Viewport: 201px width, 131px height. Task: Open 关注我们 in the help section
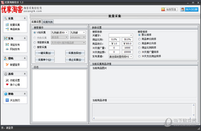pos(13,100)
